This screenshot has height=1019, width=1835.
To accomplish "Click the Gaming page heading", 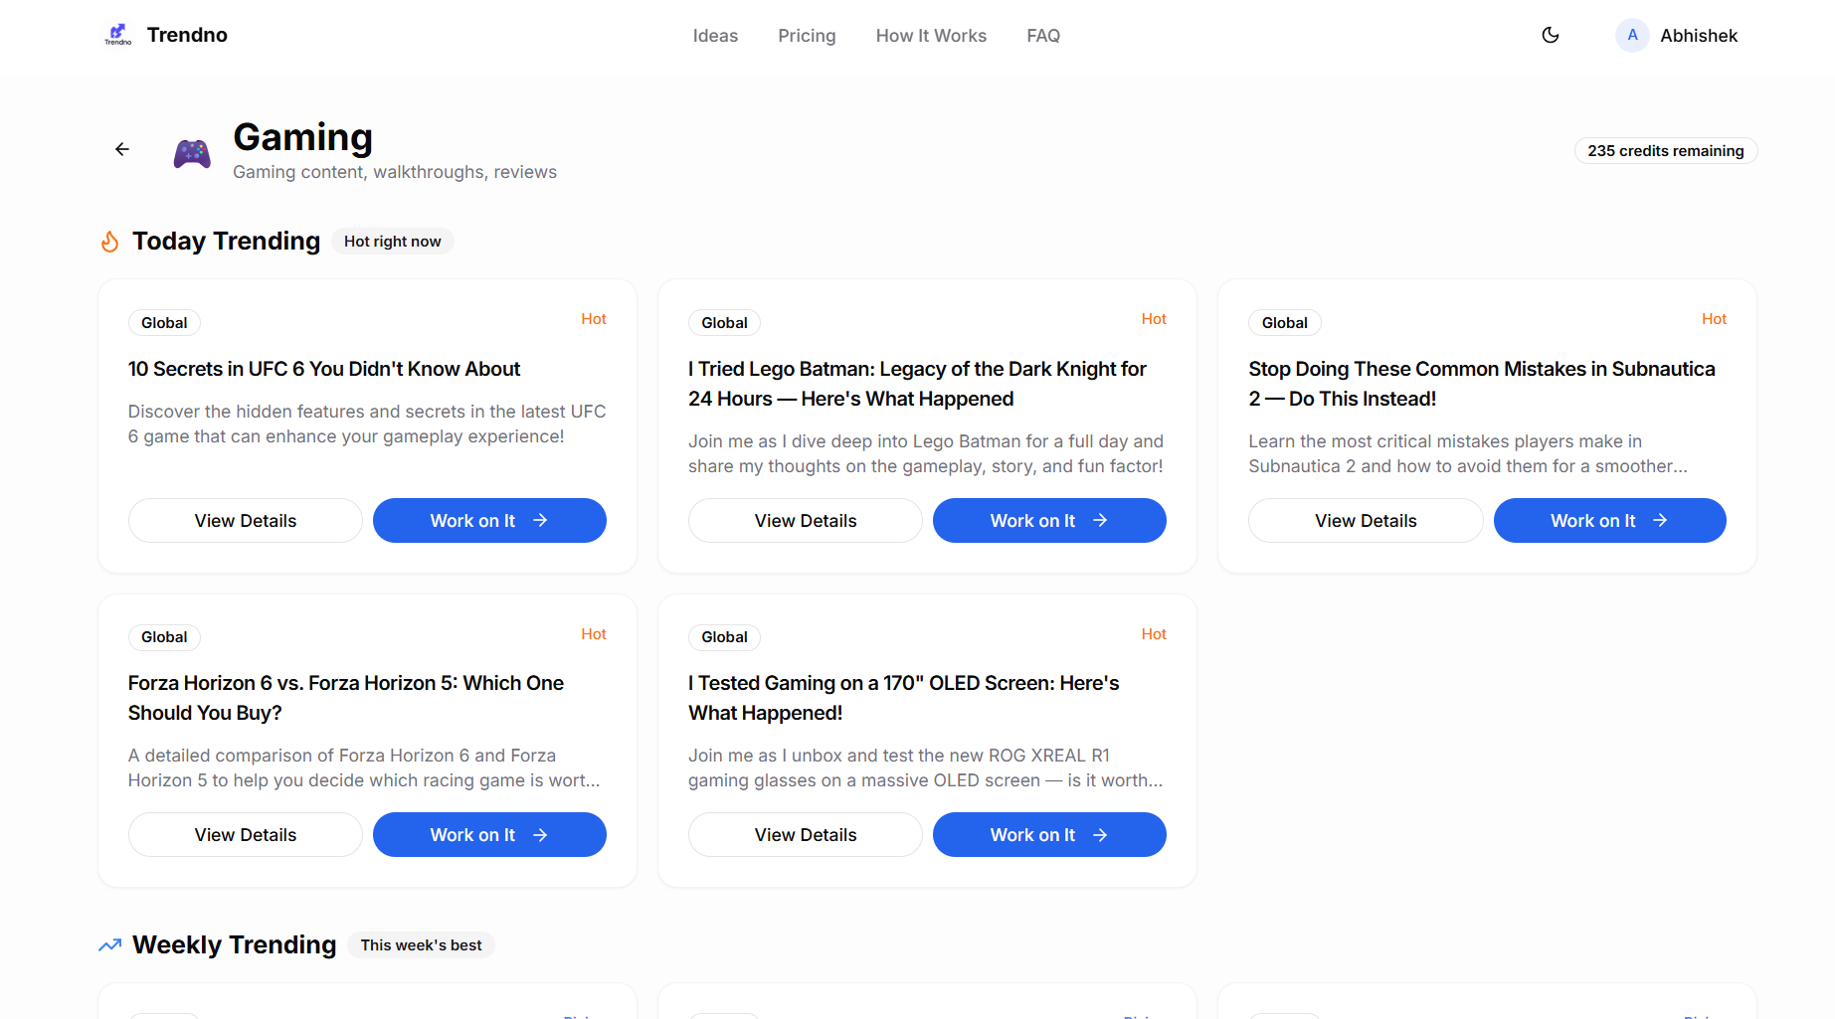I will click(x=303, y=137).
